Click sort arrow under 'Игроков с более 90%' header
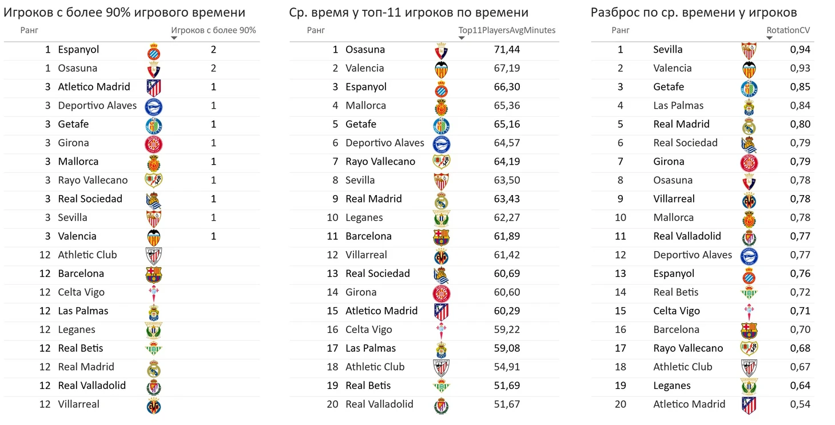This screenshot has height=425, width=835. [x=174, y=38]
